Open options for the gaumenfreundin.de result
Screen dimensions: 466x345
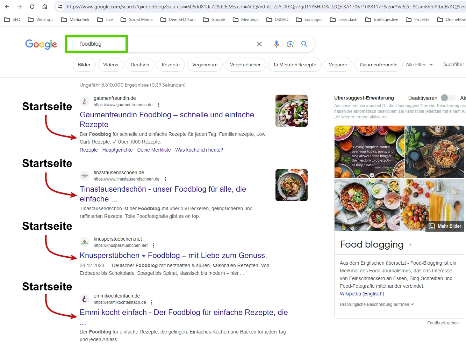pos(158,104)
